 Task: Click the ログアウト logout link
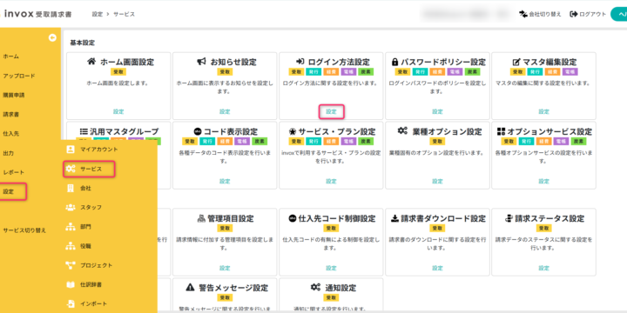tap(588, 15)
